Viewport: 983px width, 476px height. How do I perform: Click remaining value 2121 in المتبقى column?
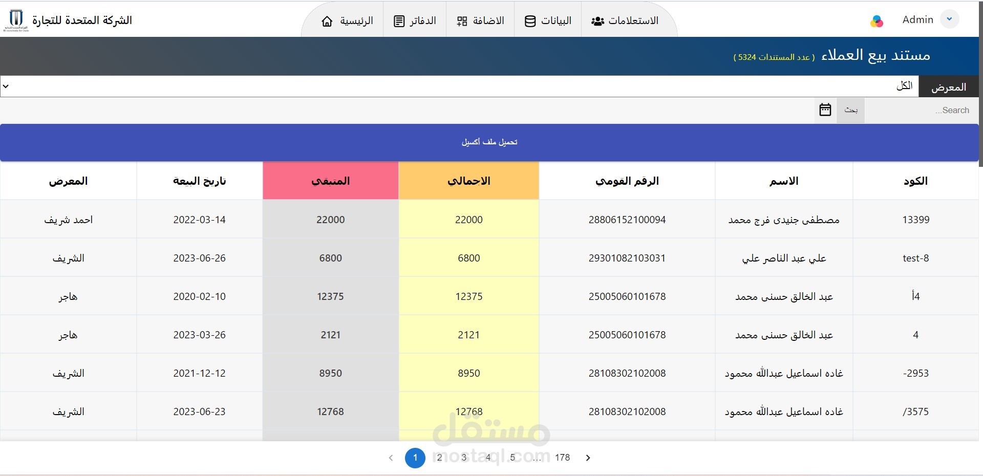point(331,335)
